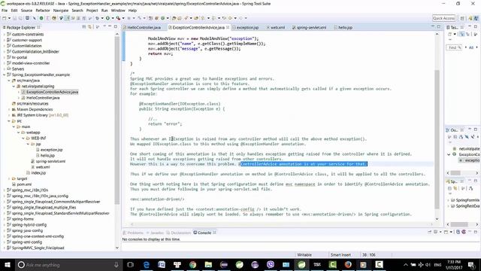Open Firefox from the taskbar
481x271 pixels.
(348, 264)
